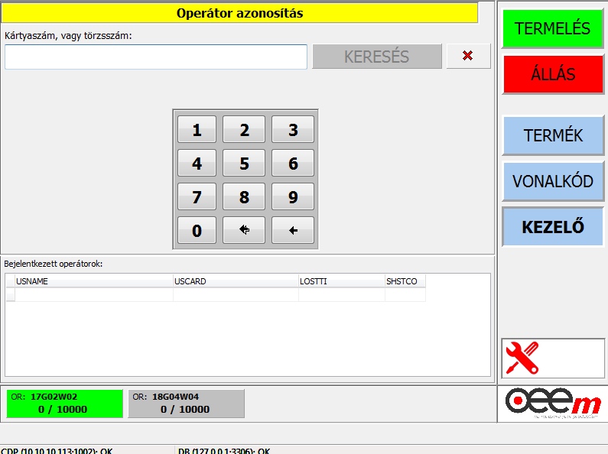The width and height of the screenshot is (608, 454).
Task: Switch to the TERMELÉS production mode
Action: [552, 28]
